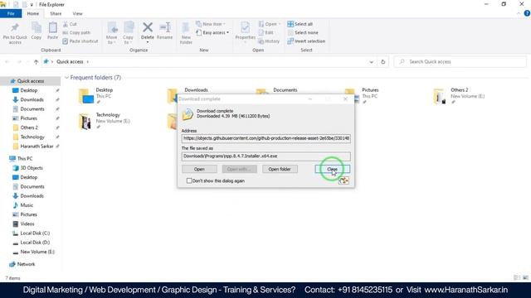Open the Move to command

(112, 33)
